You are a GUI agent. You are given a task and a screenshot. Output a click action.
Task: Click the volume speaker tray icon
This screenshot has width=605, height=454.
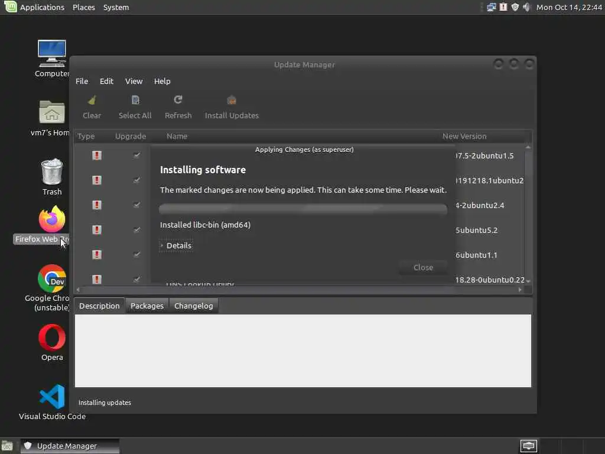[x=526, y=7]
